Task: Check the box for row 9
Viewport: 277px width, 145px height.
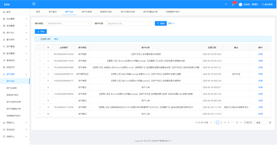Action: coord(39,107)
